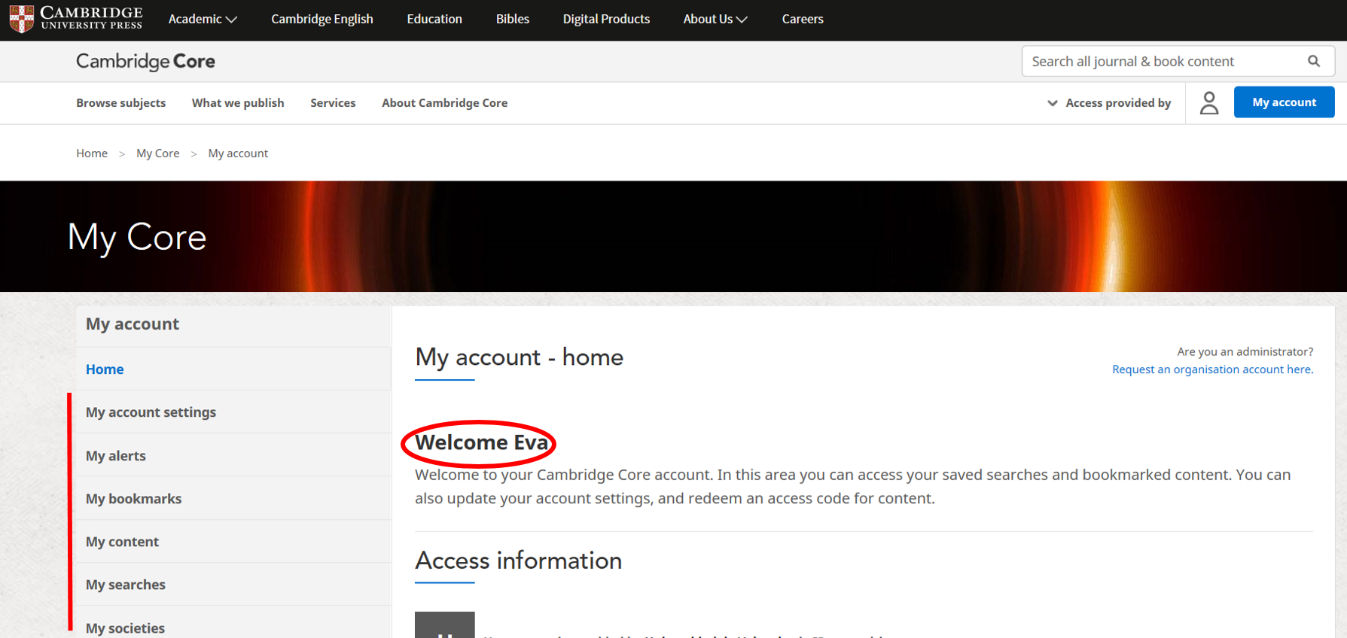Open the Careers page
The height and width of the screenshot is (638, 1347).
(x=803, y=19)
